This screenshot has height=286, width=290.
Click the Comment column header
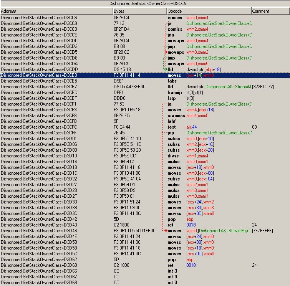tap(270, 11)
